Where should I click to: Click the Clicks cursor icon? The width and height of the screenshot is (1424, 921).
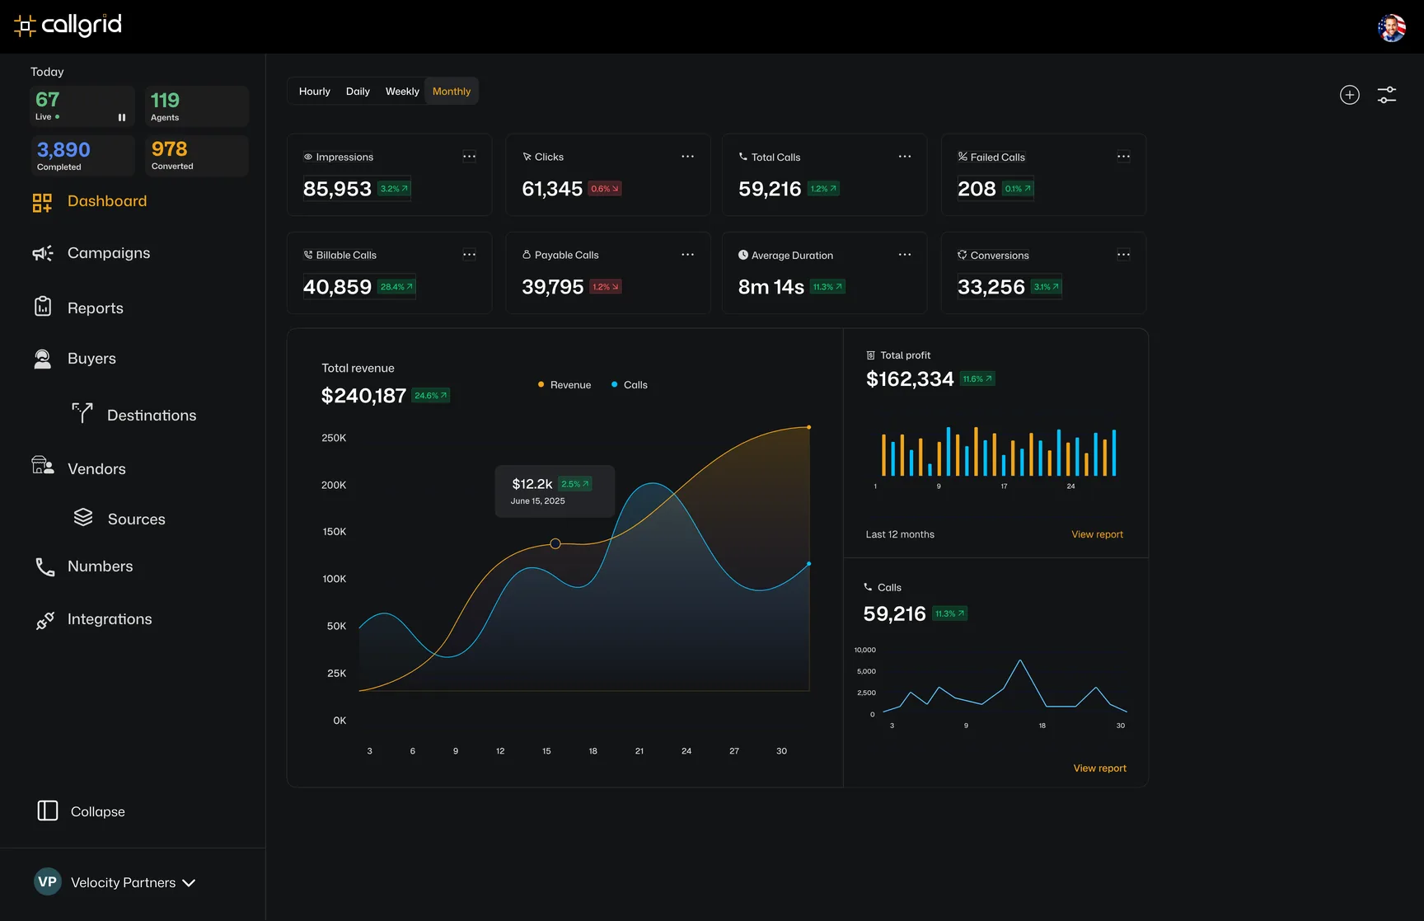(x=527, y=157)
